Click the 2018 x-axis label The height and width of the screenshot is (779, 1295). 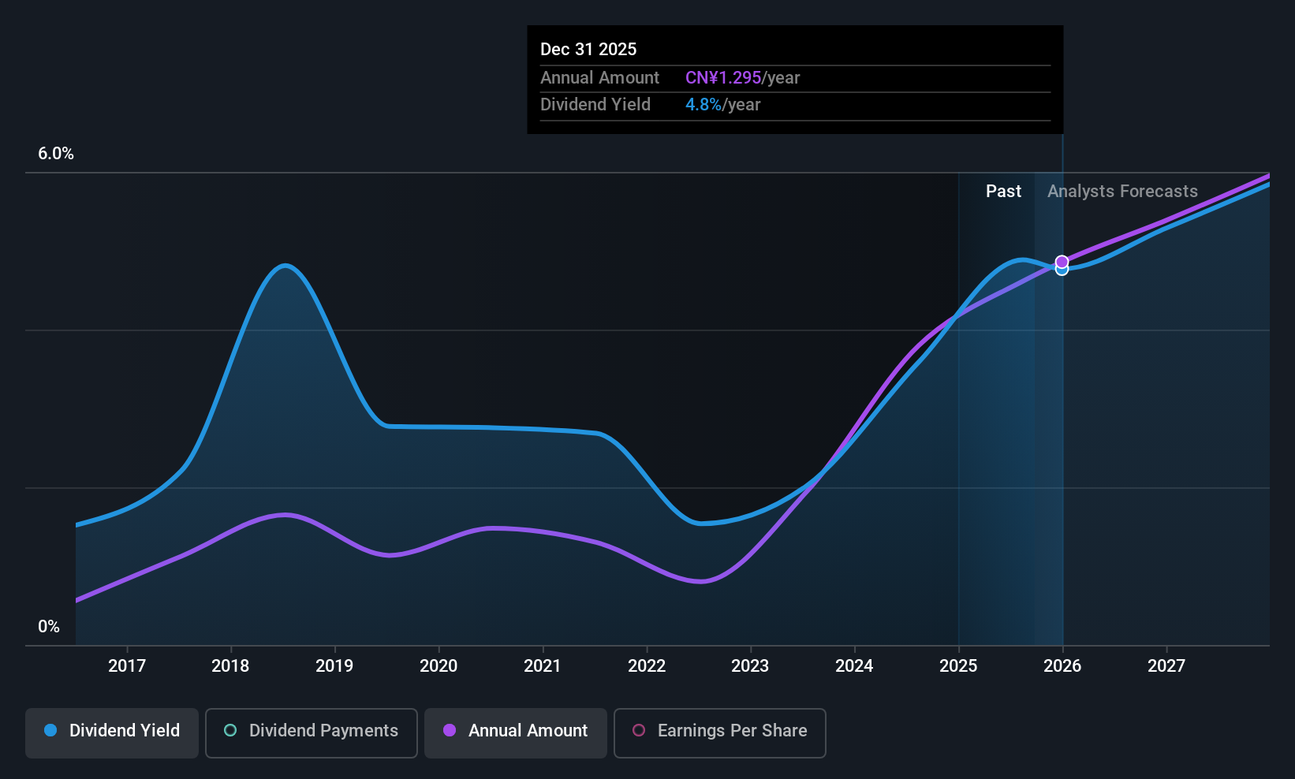(230, 666)
